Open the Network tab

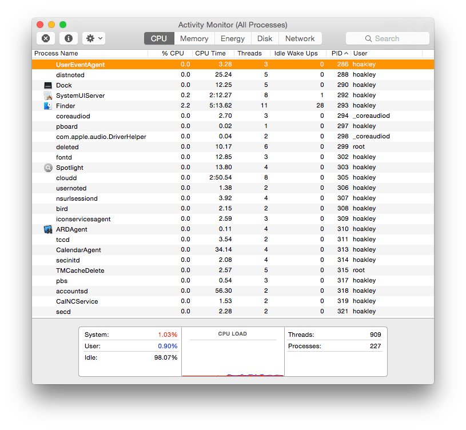point(300,38)
